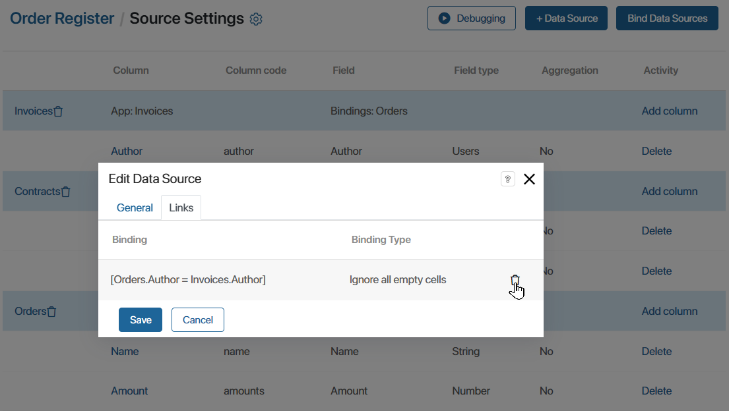The height and width of the screenshot is (411, 729).
Task: Delete the Amount column row
Action: [656, 391]
